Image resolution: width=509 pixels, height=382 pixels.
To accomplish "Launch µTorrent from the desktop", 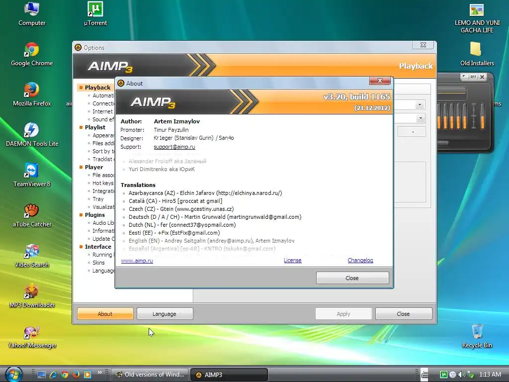I will coord(95,14).
